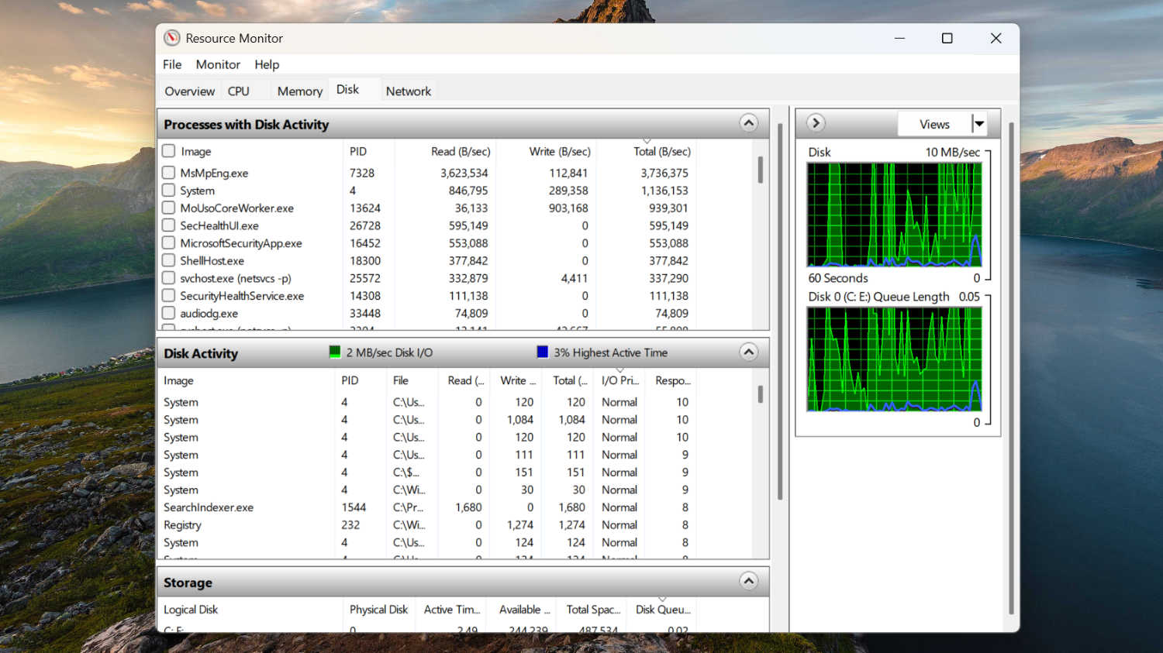Click the Views button
Screen dimensions: 1163x653
pyautogui.click(x=934, y=124)
